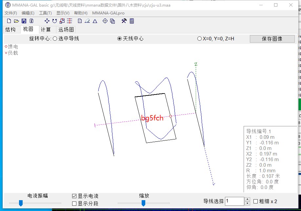
Task: Click the Open file folder icon
Action: (16, 21)
